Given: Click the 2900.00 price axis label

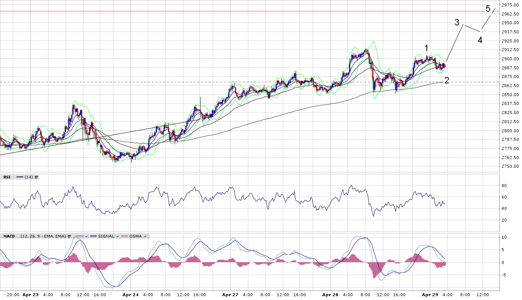Looking at the screenshot, I should pos(510,59).
